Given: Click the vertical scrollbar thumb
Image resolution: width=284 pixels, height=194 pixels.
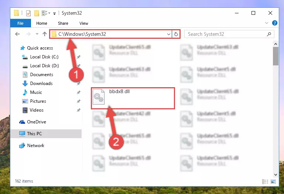Looking at the screenshot, I should pos(276,56).
